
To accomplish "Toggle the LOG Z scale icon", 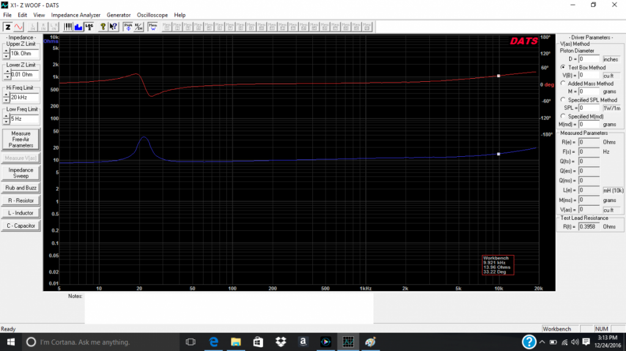I will click(x=89, y=27).
